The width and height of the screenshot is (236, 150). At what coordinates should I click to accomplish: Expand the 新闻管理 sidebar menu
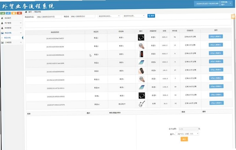tap(11, 28)
